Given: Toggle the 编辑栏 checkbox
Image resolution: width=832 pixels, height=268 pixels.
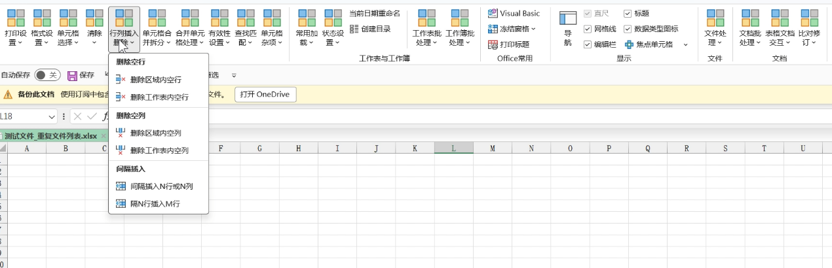Looking at the screenshot, I should click(x=587, y=44).
